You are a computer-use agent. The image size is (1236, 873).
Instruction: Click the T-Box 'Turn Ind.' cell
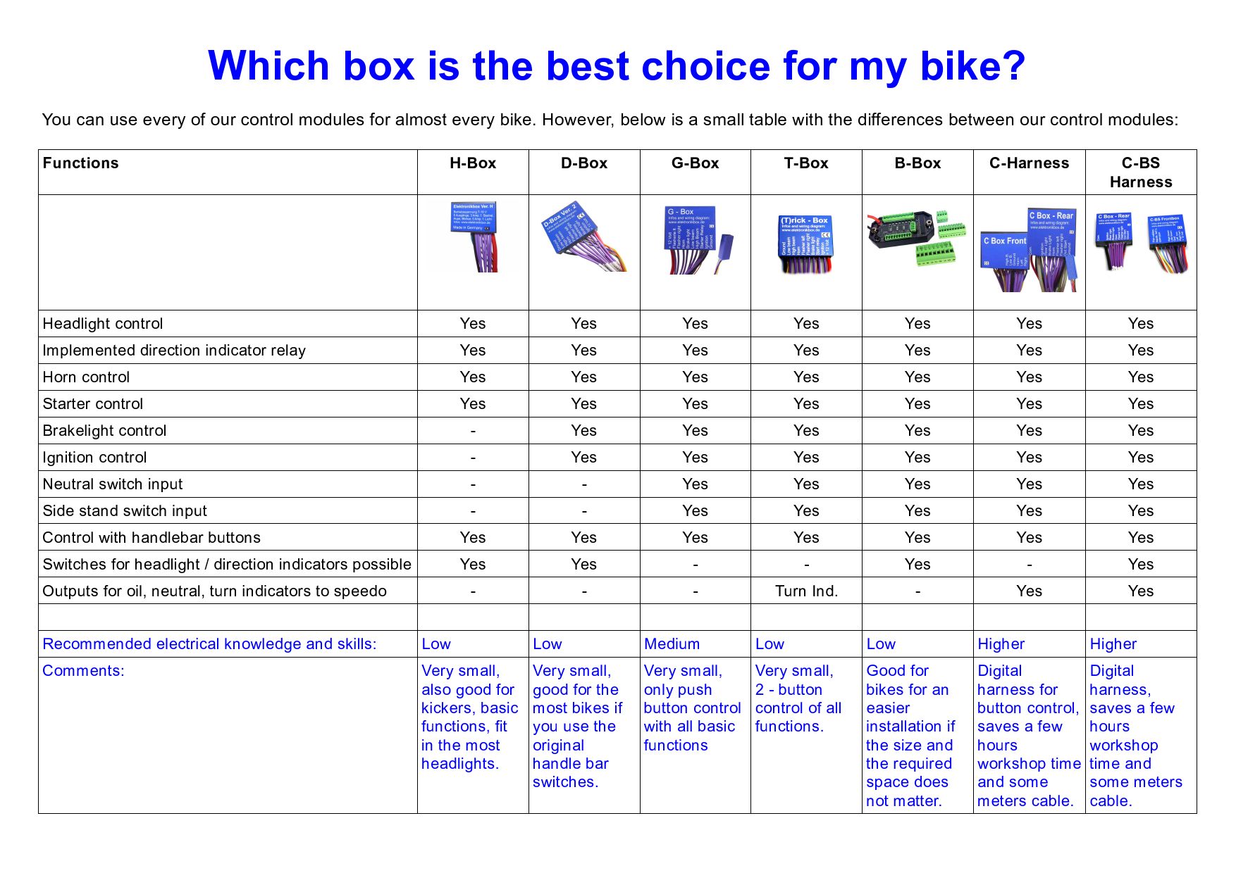(806, 591)
